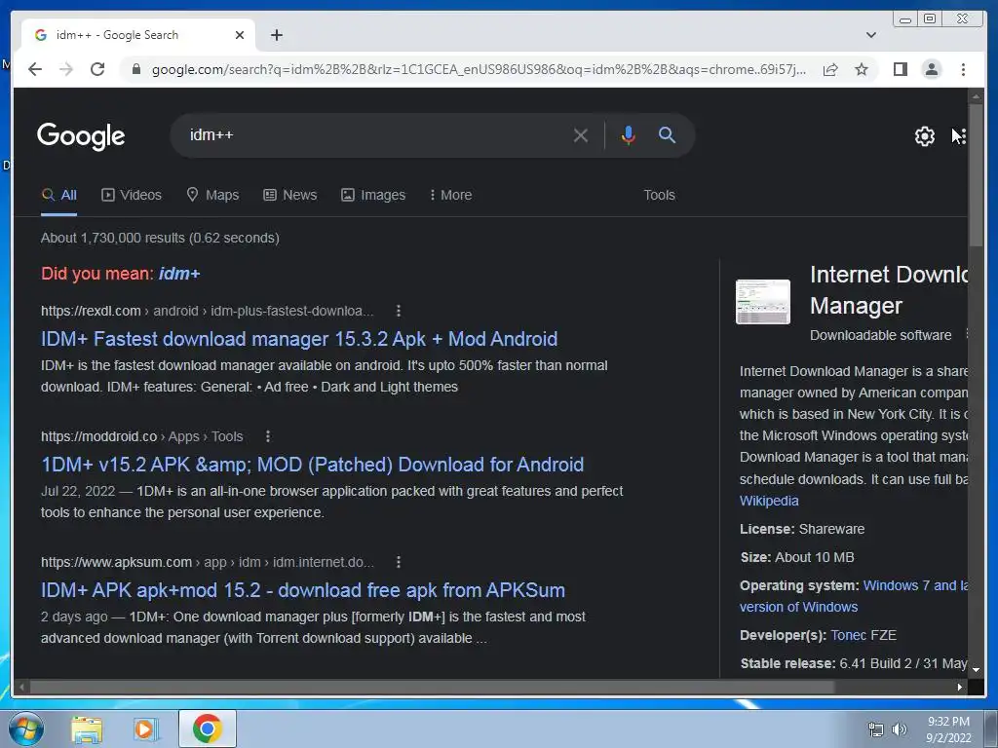Open the Google apps grid icon
This screenshot has height=748, width=998.
960,136
